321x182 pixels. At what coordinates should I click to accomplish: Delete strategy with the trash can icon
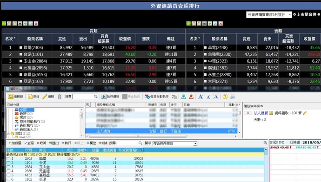point(60,97)
